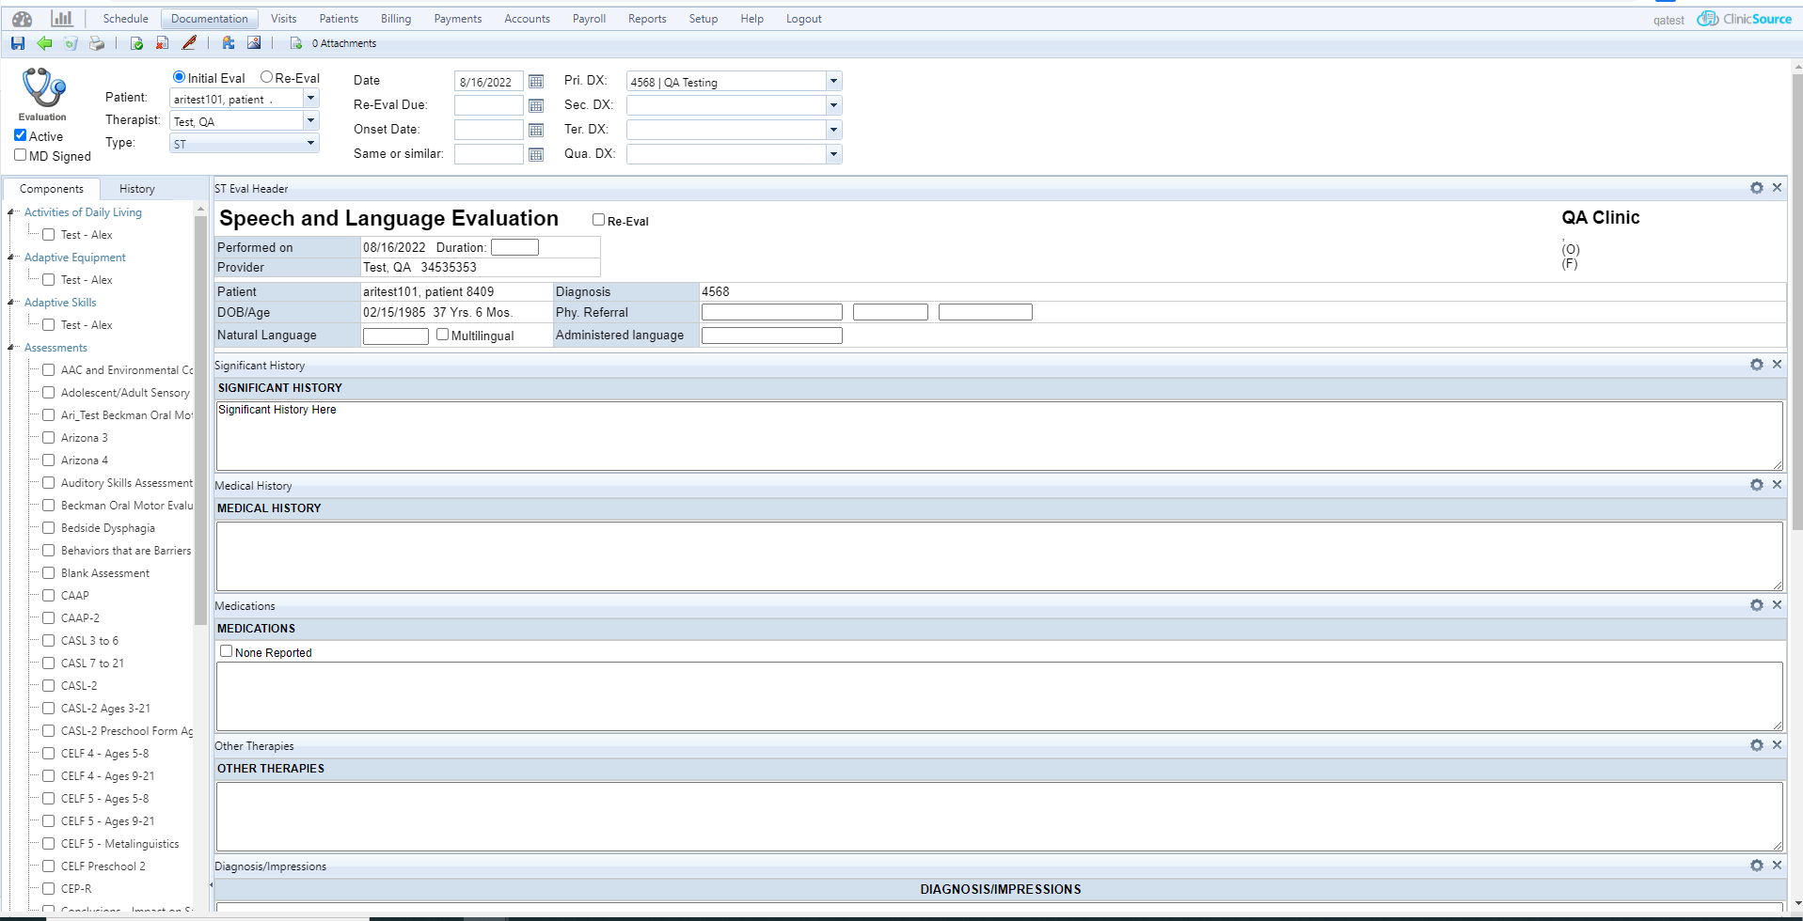
Task: Click the green back arrow icon
Action: point(44,43)
